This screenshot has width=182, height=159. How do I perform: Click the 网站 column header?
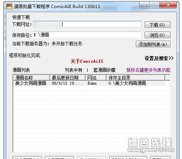click(96, 78)
